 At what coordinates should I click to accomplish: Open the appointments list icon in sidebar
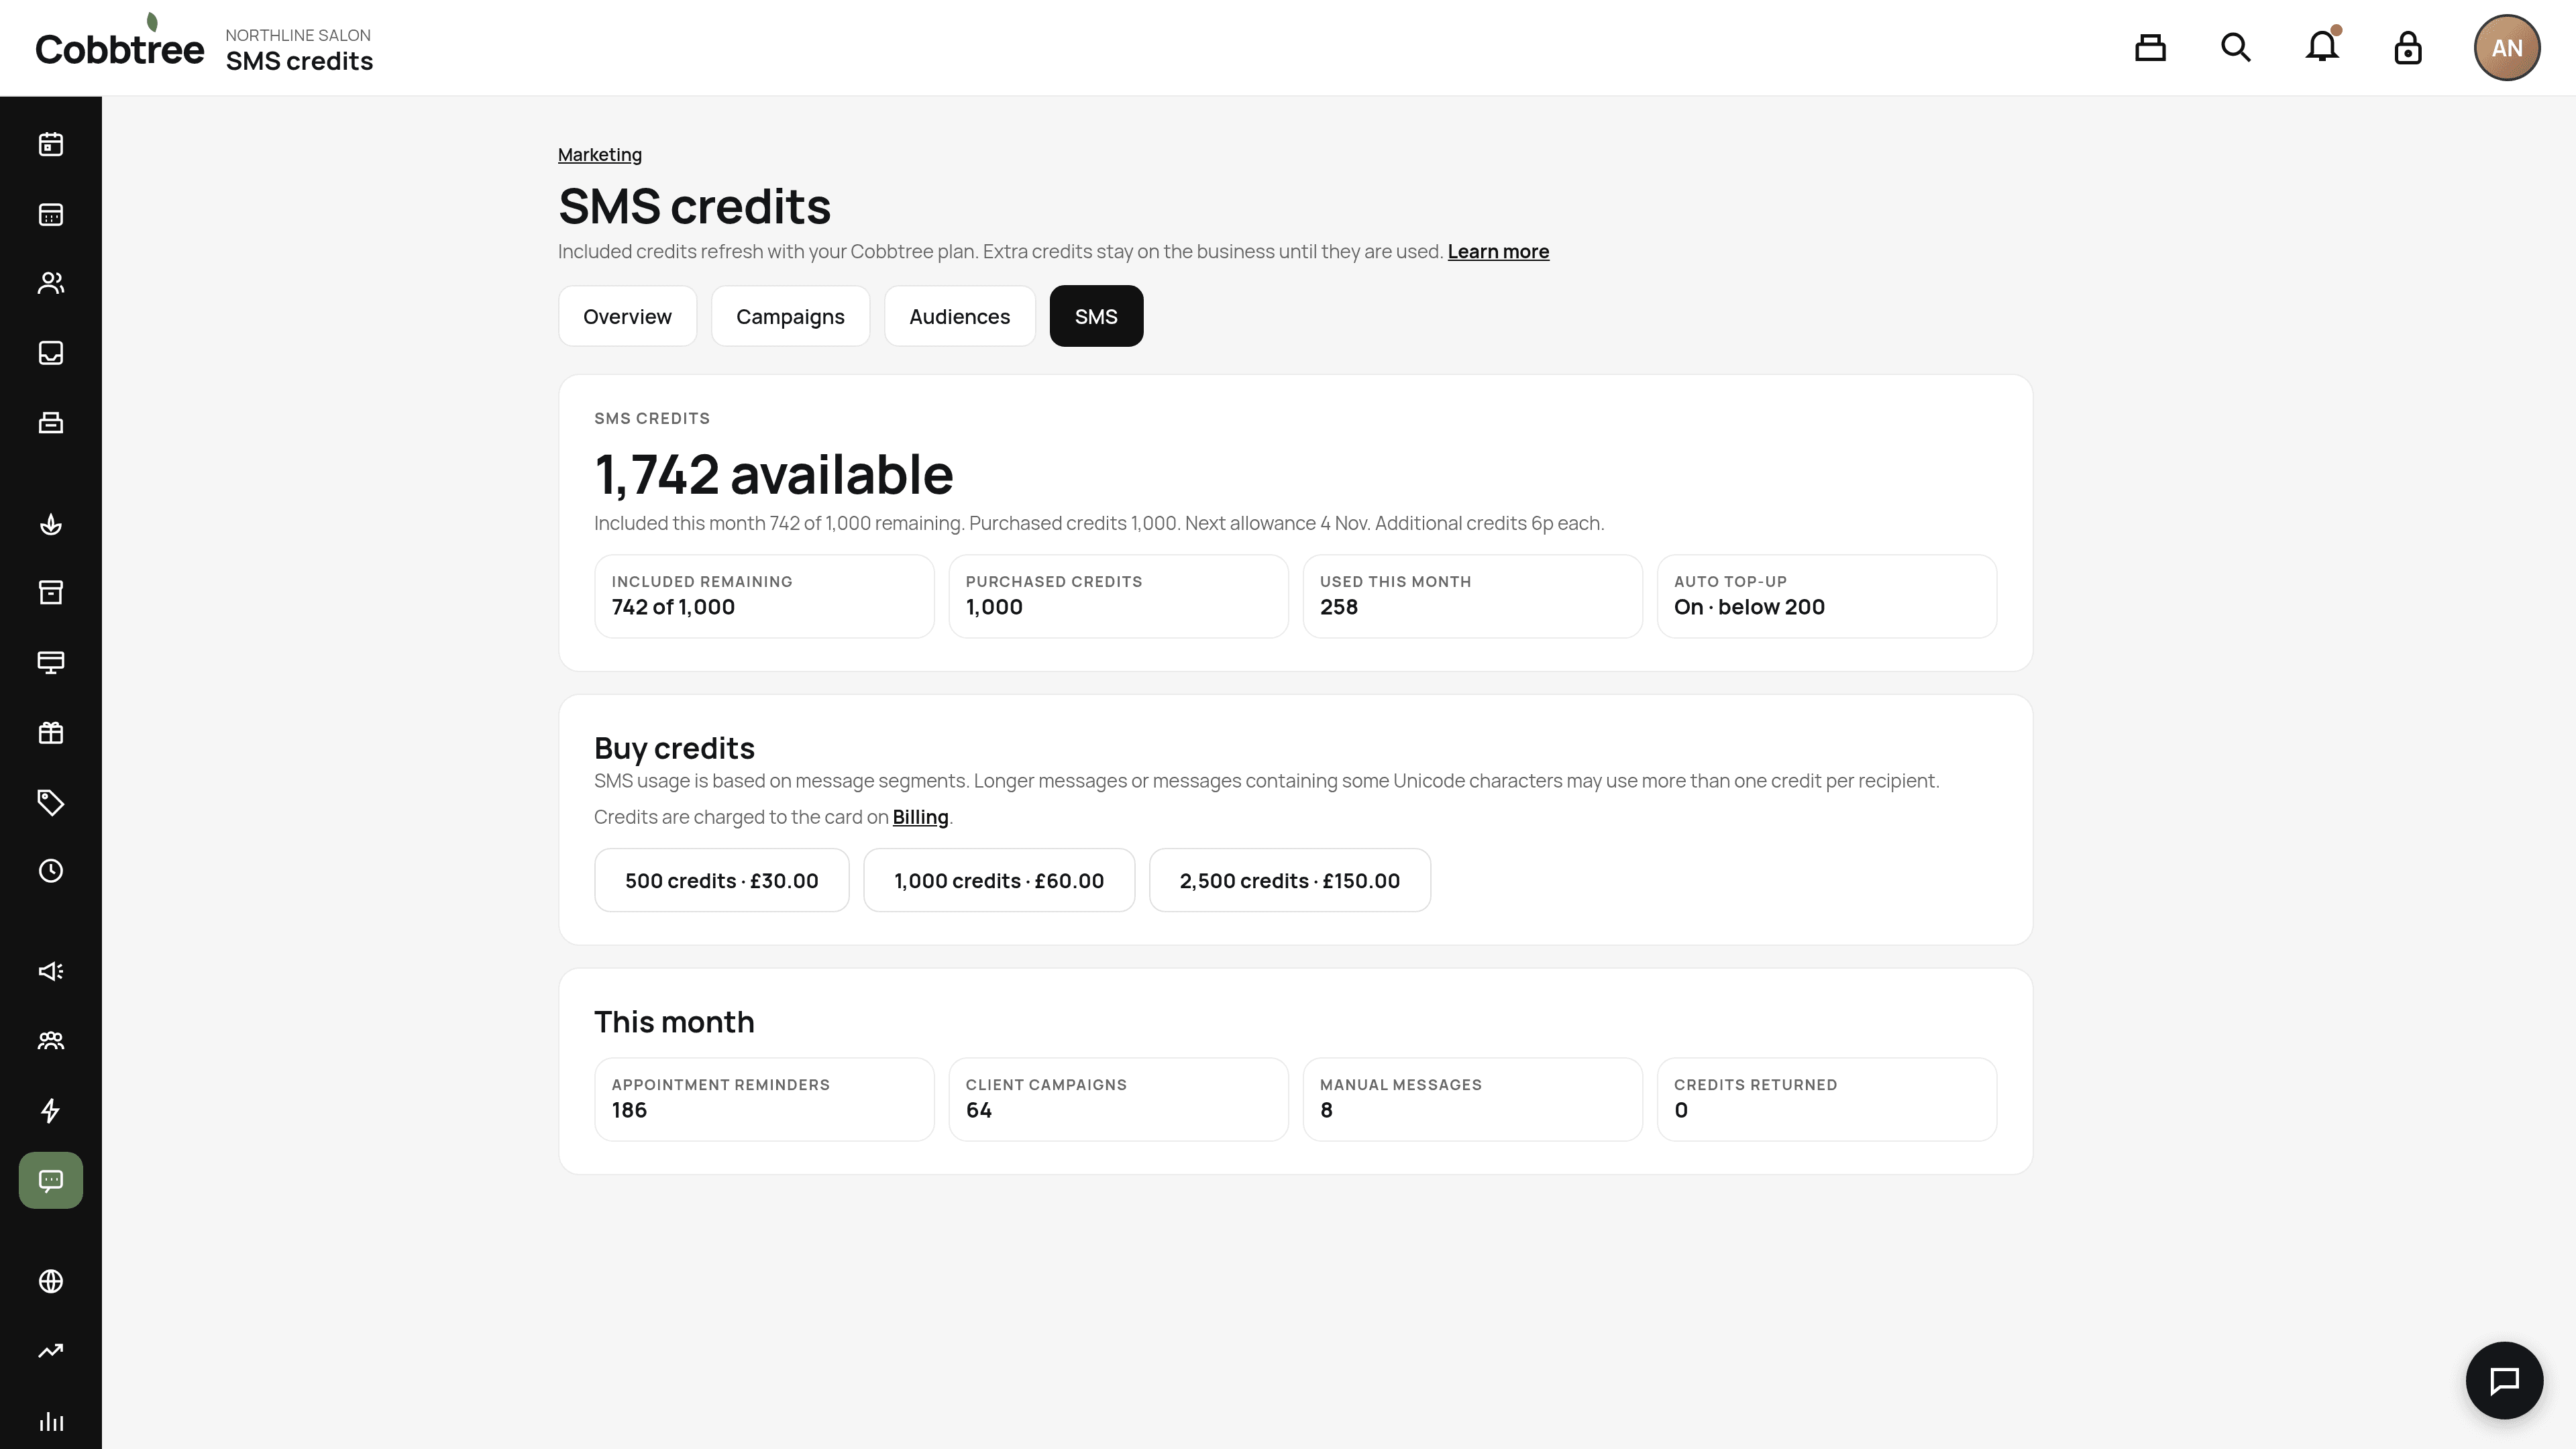51,214
